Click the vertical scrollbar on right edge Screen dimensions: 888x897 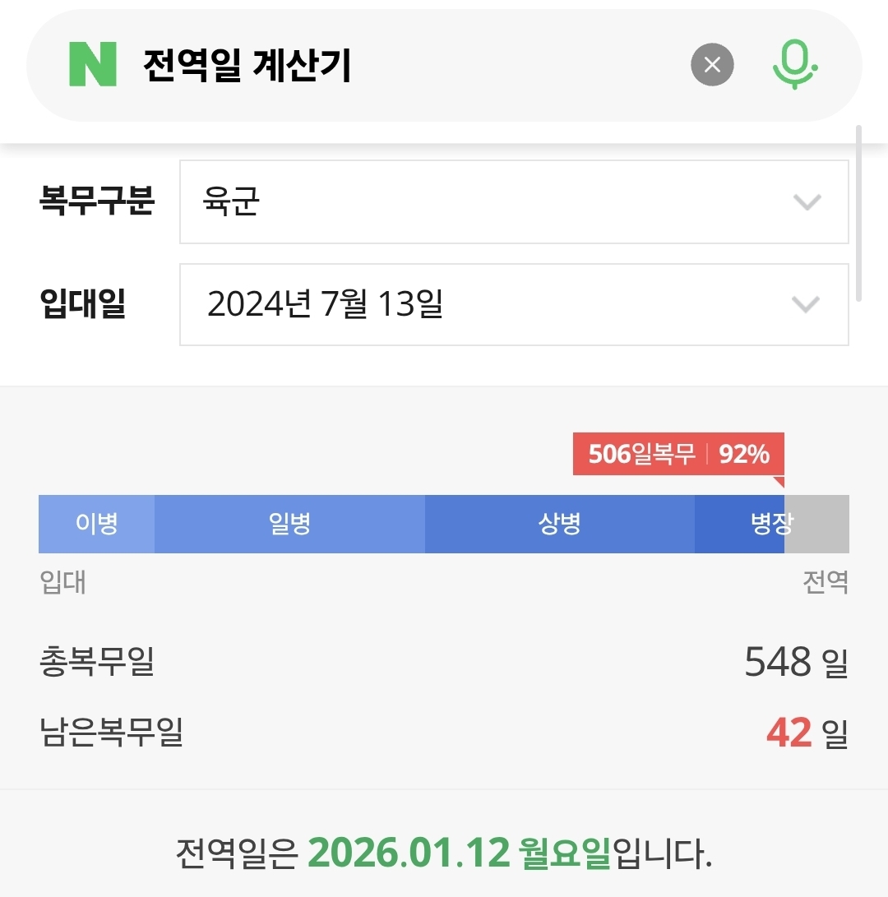(x=858, y=214)
